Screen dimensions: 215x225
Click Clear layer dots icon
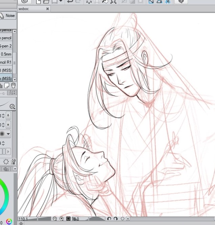89,2
